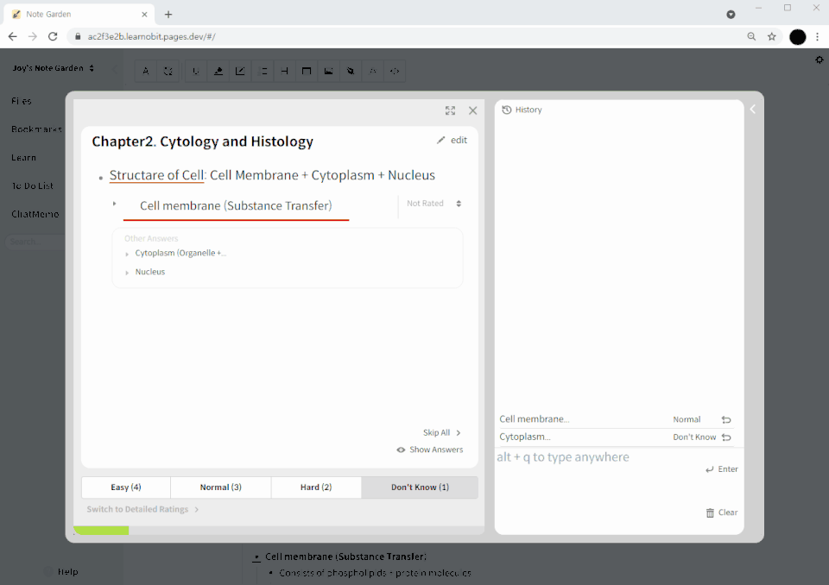Screen dimensions: 829x585
Task: Open a new browser tab
Action: pos(168,15)
